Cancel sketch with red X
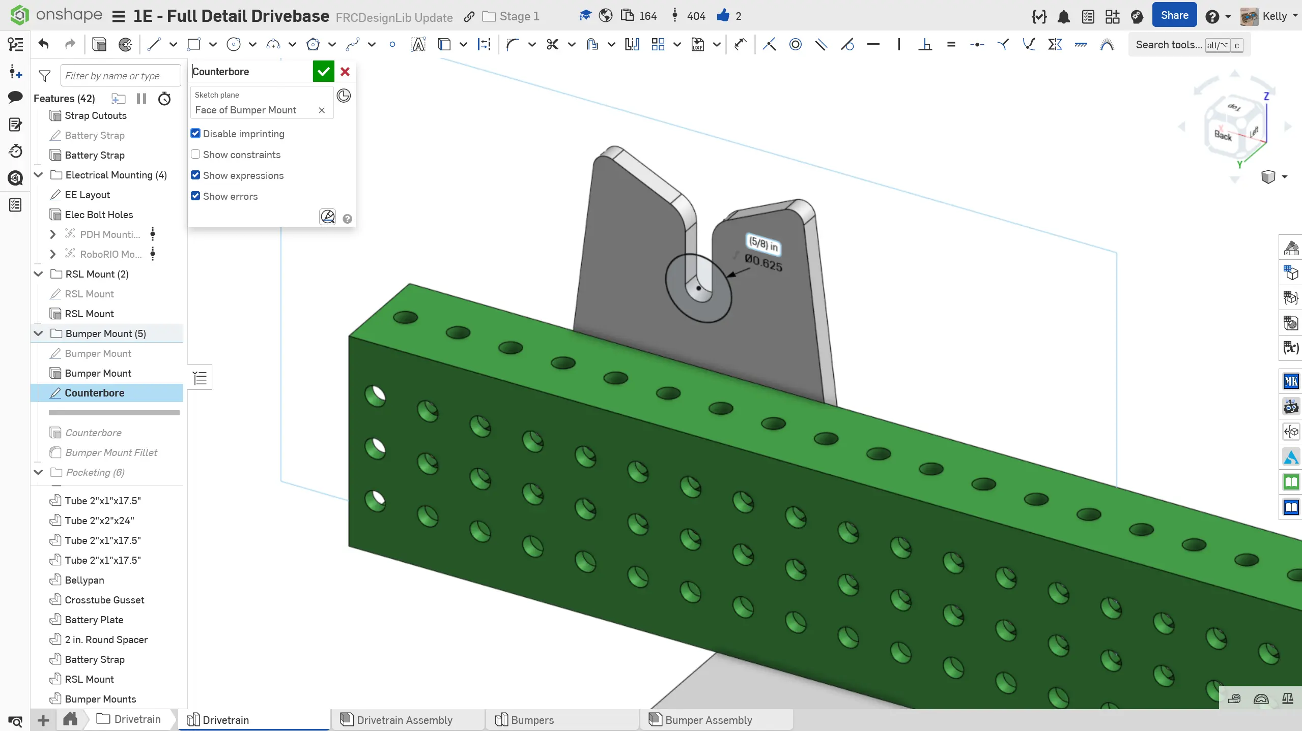Screen dimensions: 1302x731 tap(345, 72)
